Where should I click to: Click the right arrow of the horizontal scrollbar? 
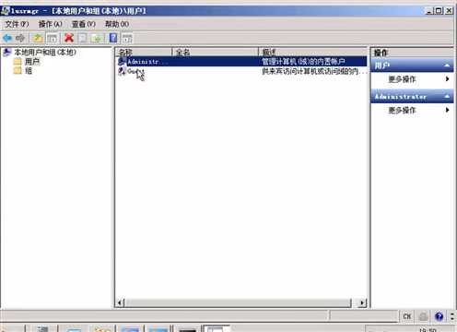[x=362, y=302]
